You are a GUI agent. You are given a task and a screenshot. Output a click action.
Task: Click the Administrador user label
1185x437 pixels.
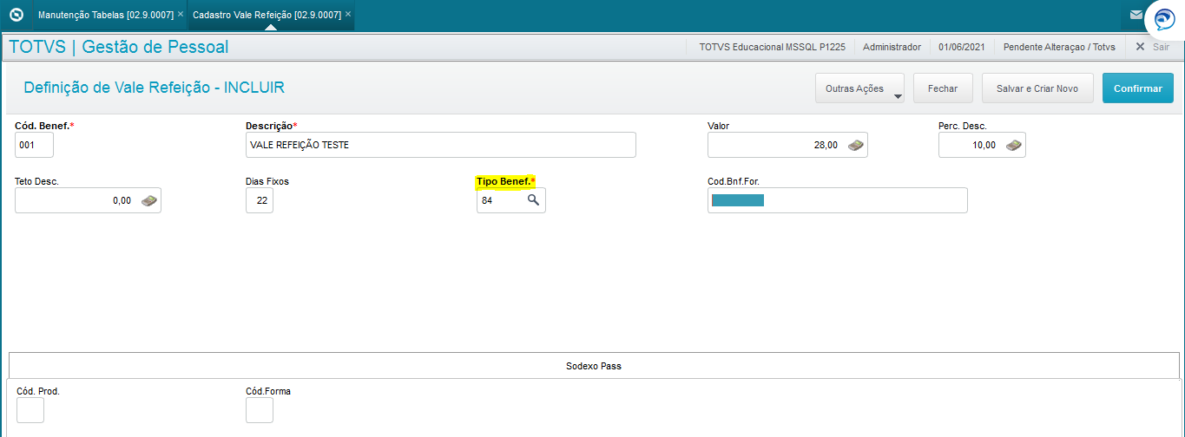click(892, 47)
